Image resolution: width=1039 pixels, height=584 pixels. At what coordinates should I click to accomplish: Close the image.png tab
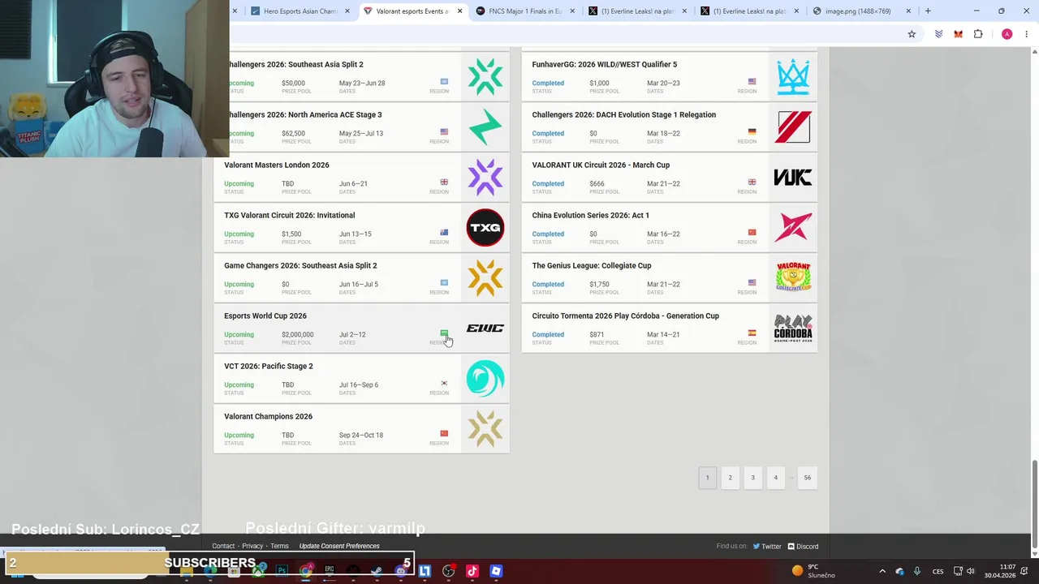[908, 11]
